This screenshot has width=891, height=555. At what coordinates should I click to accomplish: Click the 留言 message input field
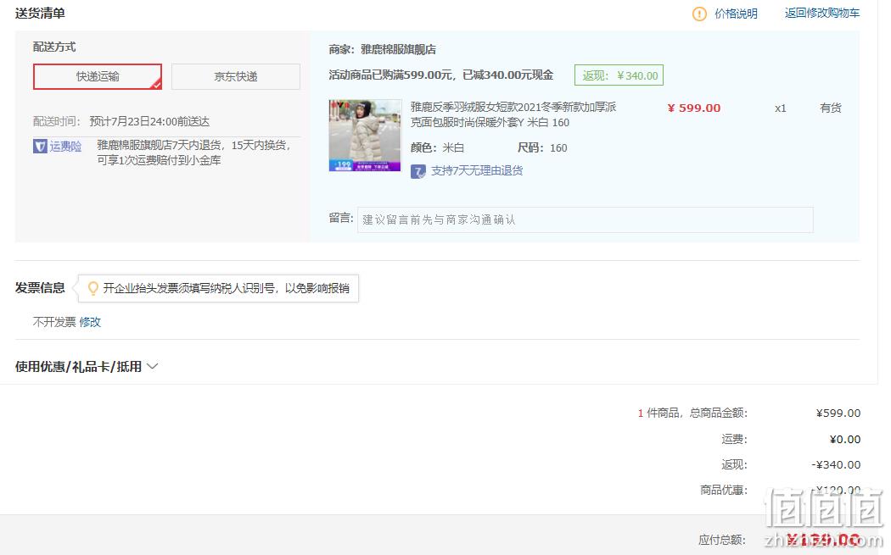pos(586,219)
